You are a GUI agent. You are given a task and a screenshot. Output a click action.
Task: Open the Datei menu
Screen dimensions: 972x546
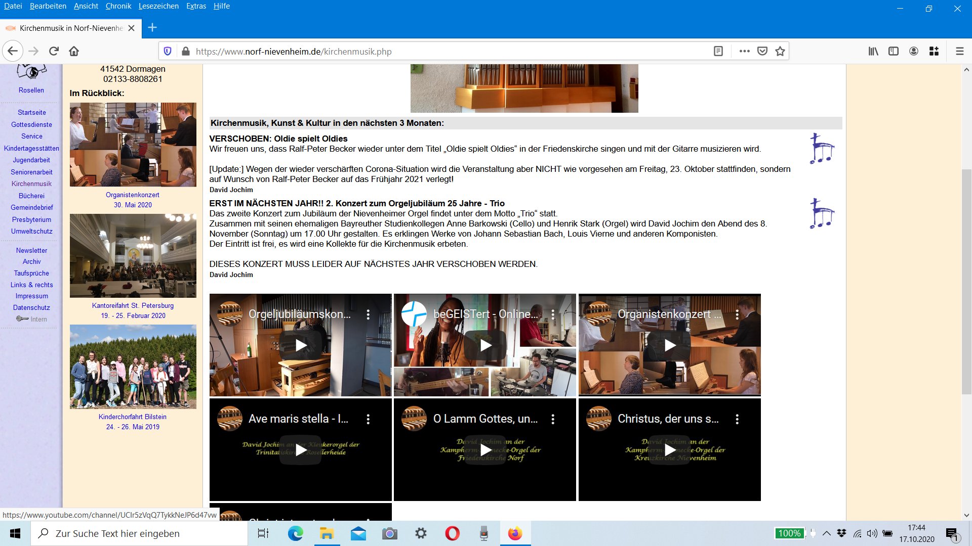pyautogui.click(x=13, y=6)
